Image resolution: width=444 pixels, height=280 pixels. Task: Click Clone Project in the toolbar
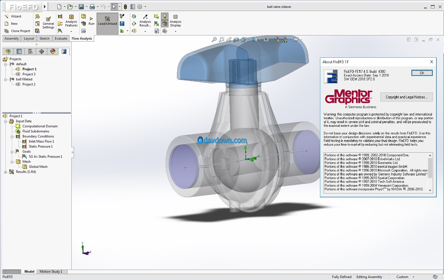click(17, 31)
